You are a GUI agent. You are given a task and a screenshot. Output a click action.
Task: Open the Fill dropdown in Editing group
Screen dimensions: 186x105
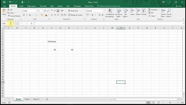pos(151,13)
